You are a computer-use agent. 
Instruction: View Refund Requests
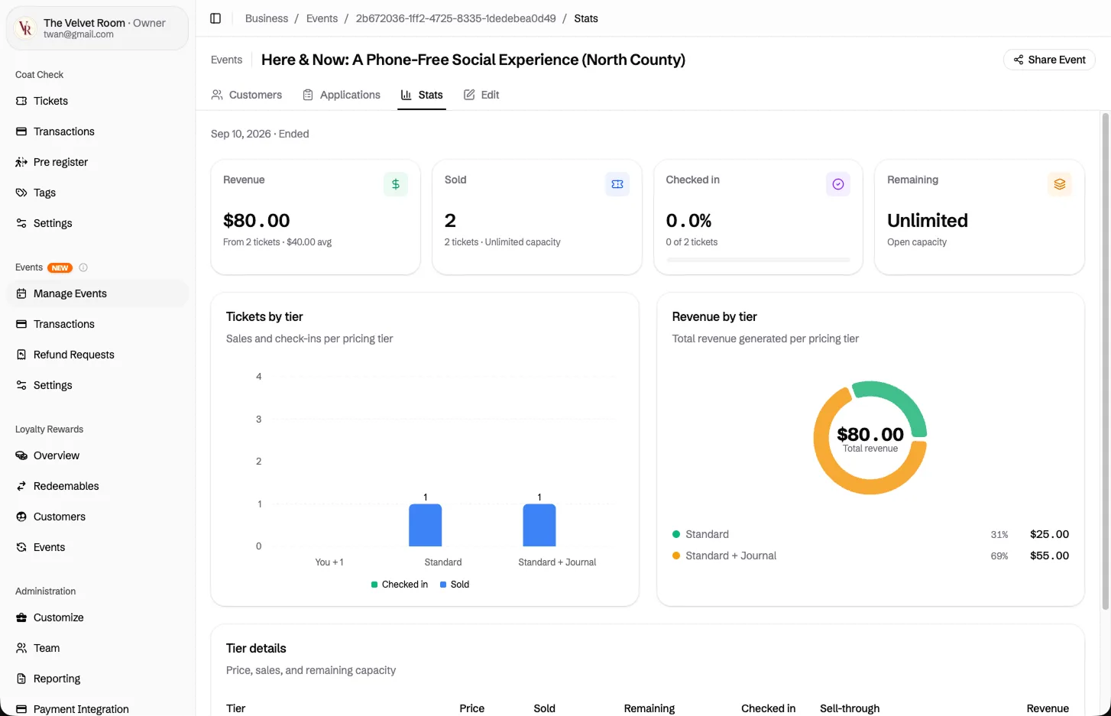[x=98, y=355]
